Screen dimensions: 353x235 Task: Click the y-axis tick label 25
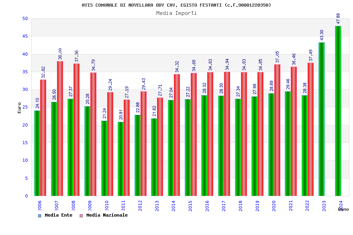25,107
